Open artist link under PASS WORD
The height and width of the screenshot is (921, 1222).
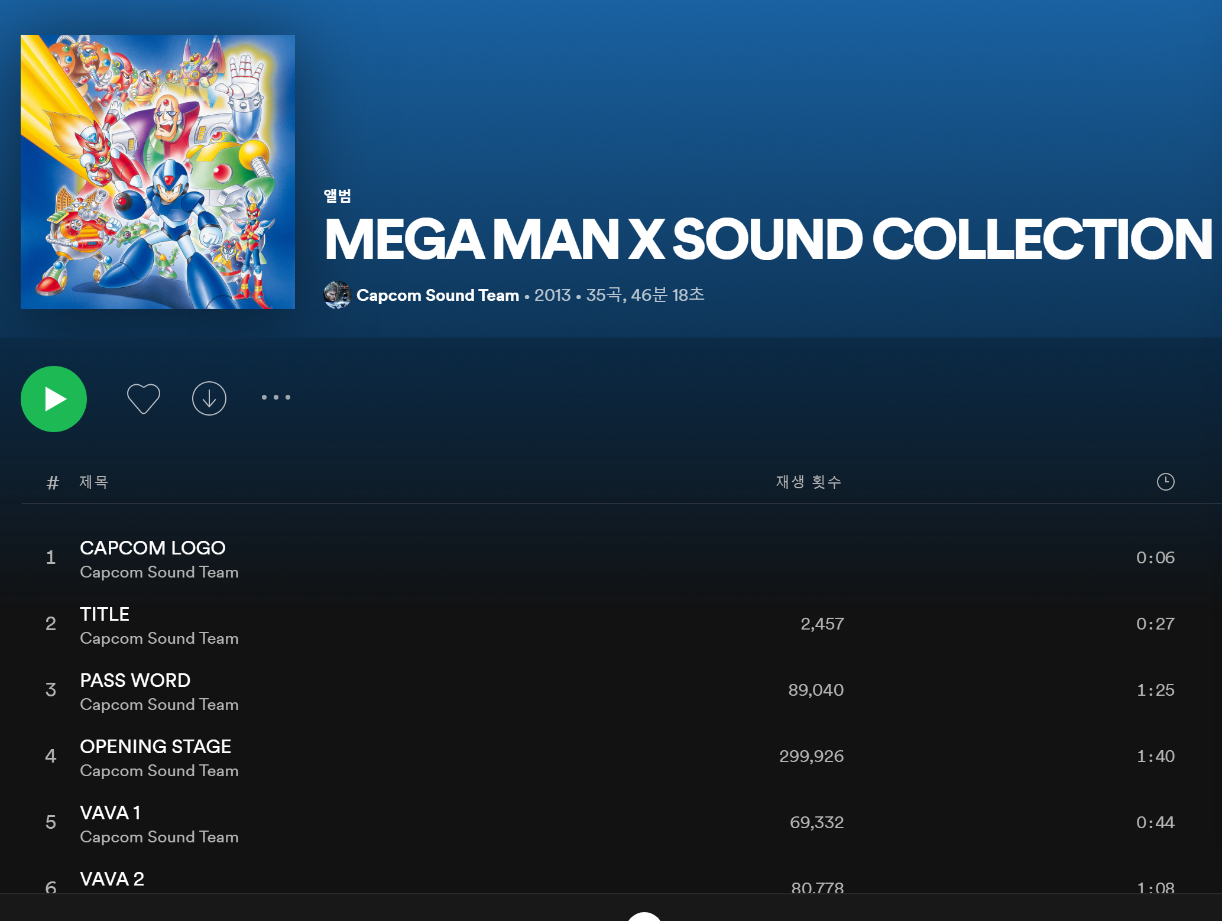159,705
